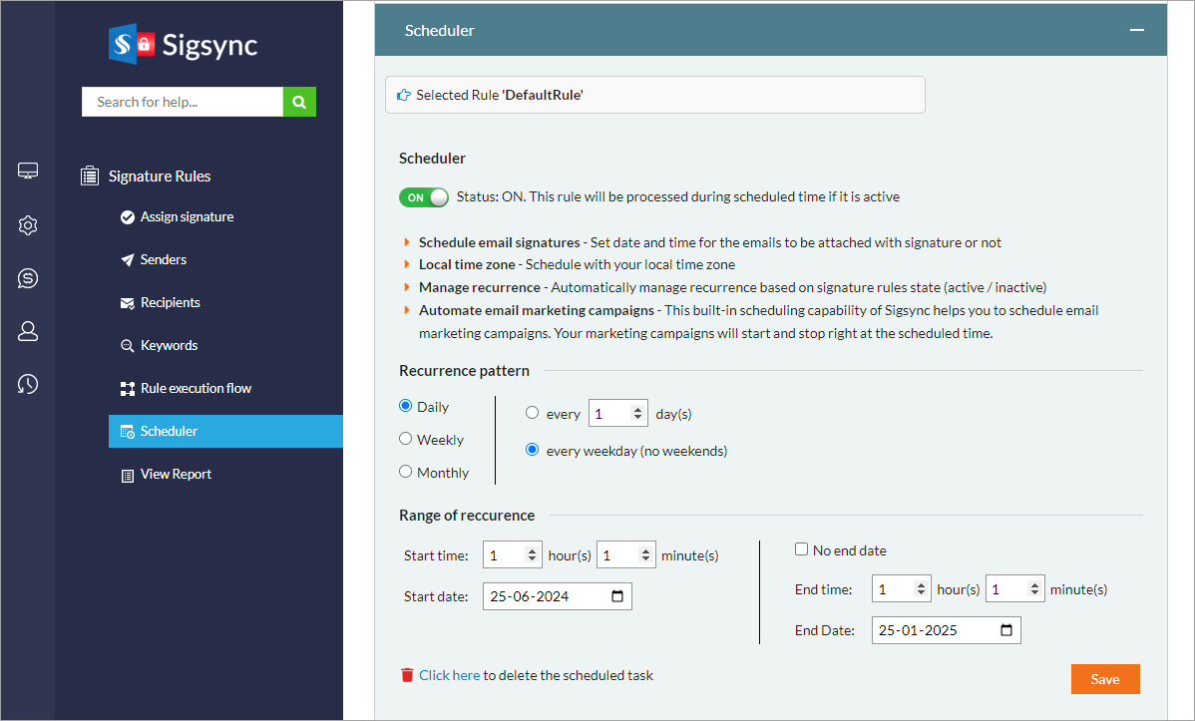Screen dimensions: 1195x721
Task: Go to Rule execution flow menu item
Action: pos(196,388)
